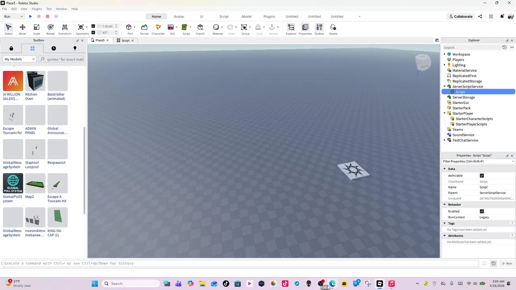Select ReplicatedStorage in Explorer
Image resolution: width=516 pixels, height=290 pixels.
click(x=467, y=81)
